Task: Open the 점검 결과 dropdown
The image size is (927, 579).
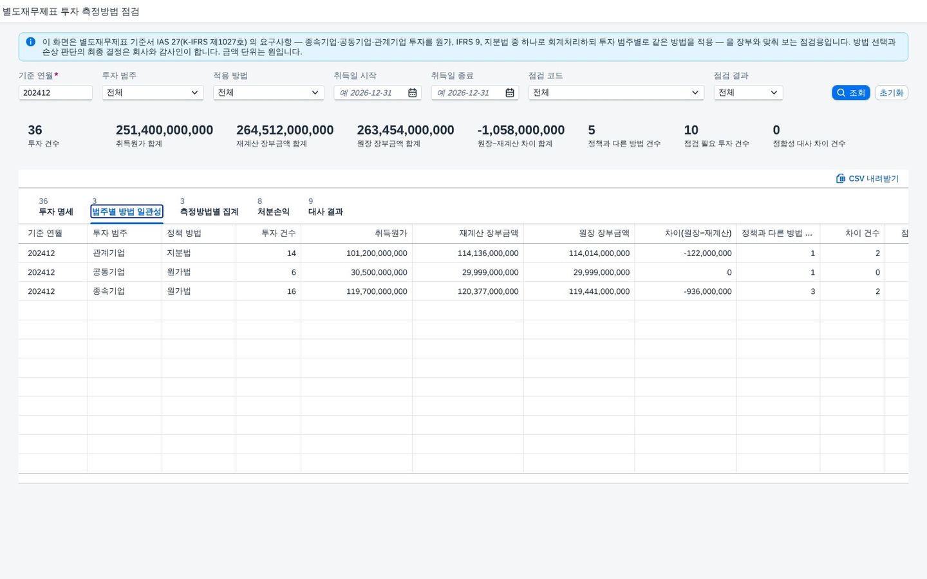Action: pos(748,93)
